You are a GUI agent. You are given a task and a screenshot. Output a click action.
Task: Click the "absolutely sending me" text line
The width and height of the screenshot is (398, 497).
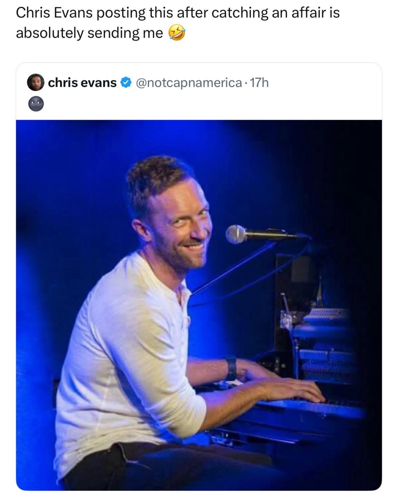[x=89, y=33]
